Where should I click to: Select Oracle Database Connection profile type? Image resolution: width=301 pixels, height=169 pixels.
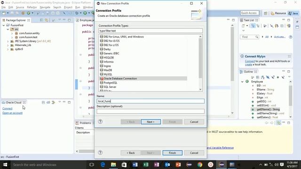point(143,78)
